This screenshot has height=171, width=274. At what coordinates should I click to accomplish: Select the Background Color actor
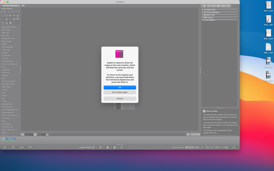pyautogui.click(x=8, y=38)
